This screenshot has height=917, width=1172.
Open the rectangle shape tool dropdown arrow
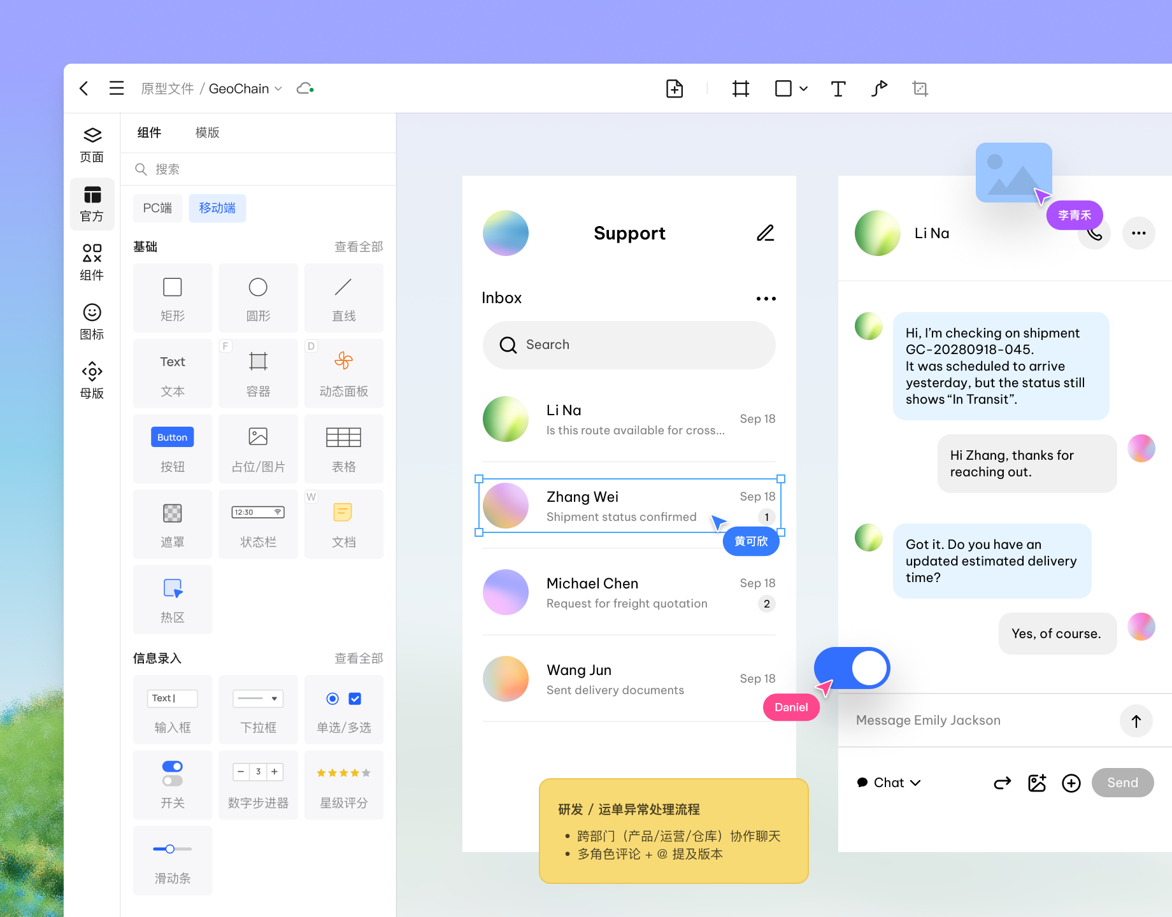tap(804, 89)
